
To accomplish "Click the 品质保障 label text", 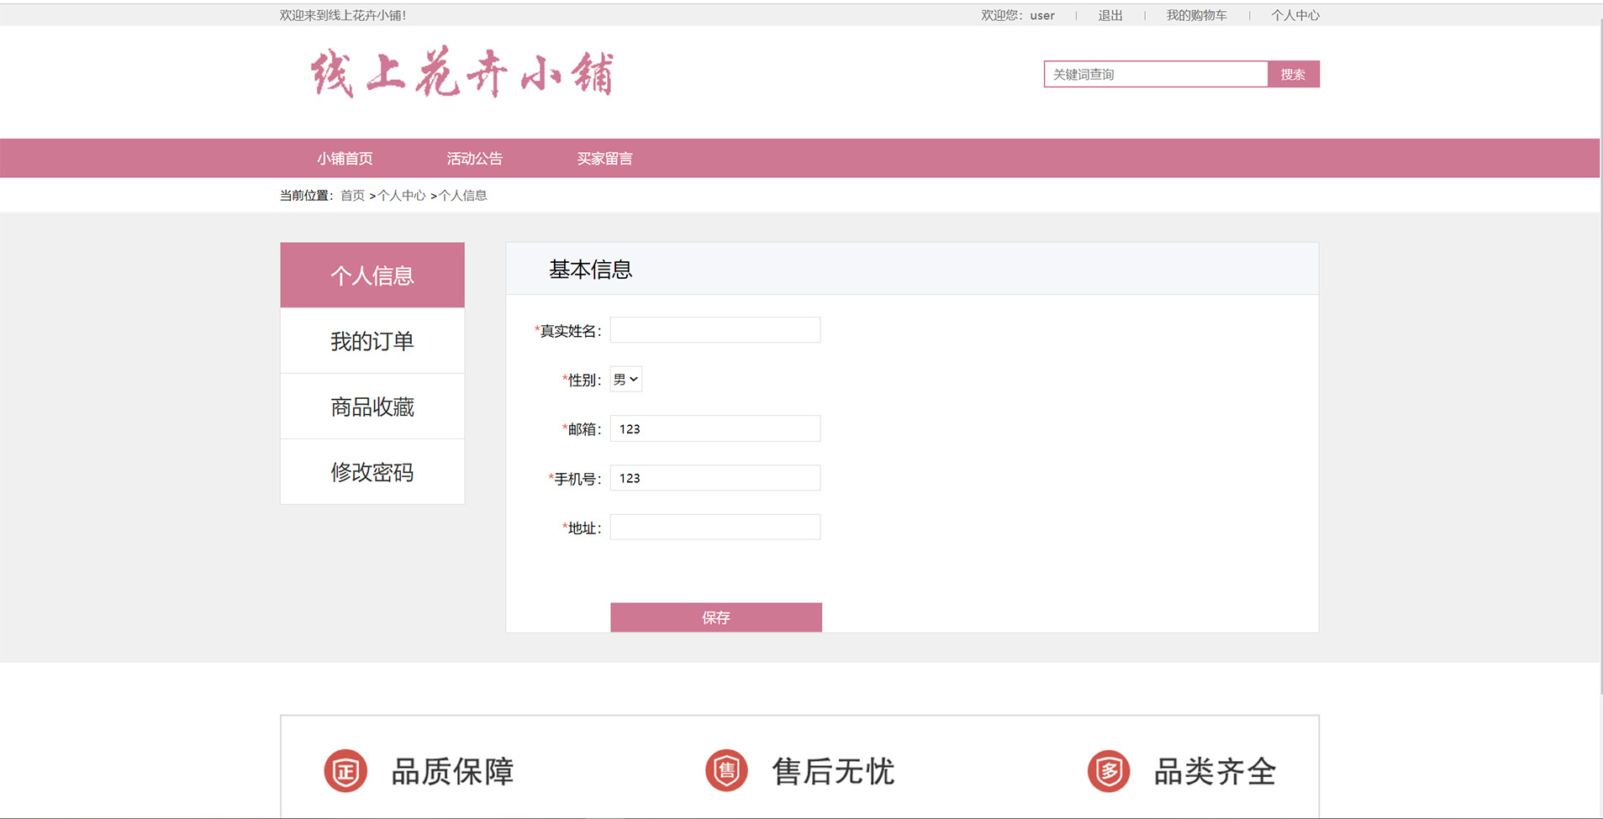I will pyautogui.click(x=452, y=771).
